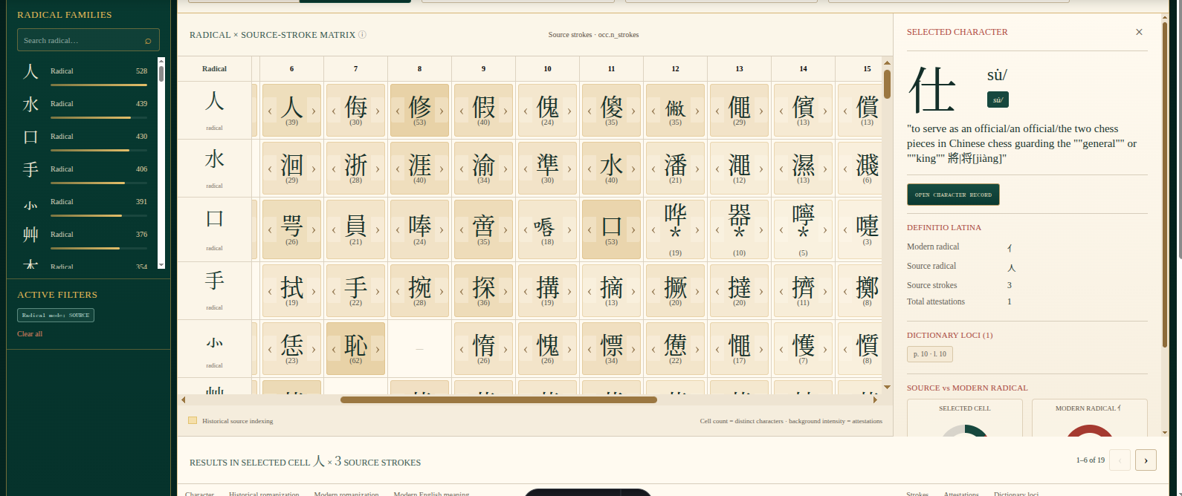This screenshot has width=1182, height=496.
Task: Click previous chevron in the 懂 (22) cell
Action: pos(653,349)
